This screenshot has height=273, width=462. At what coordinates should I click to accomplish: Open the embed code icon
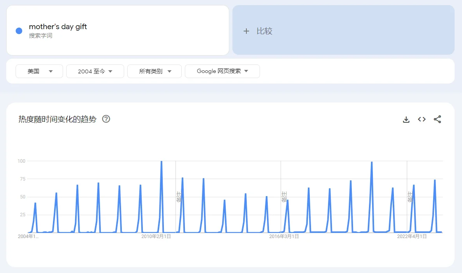coord(422,120)
